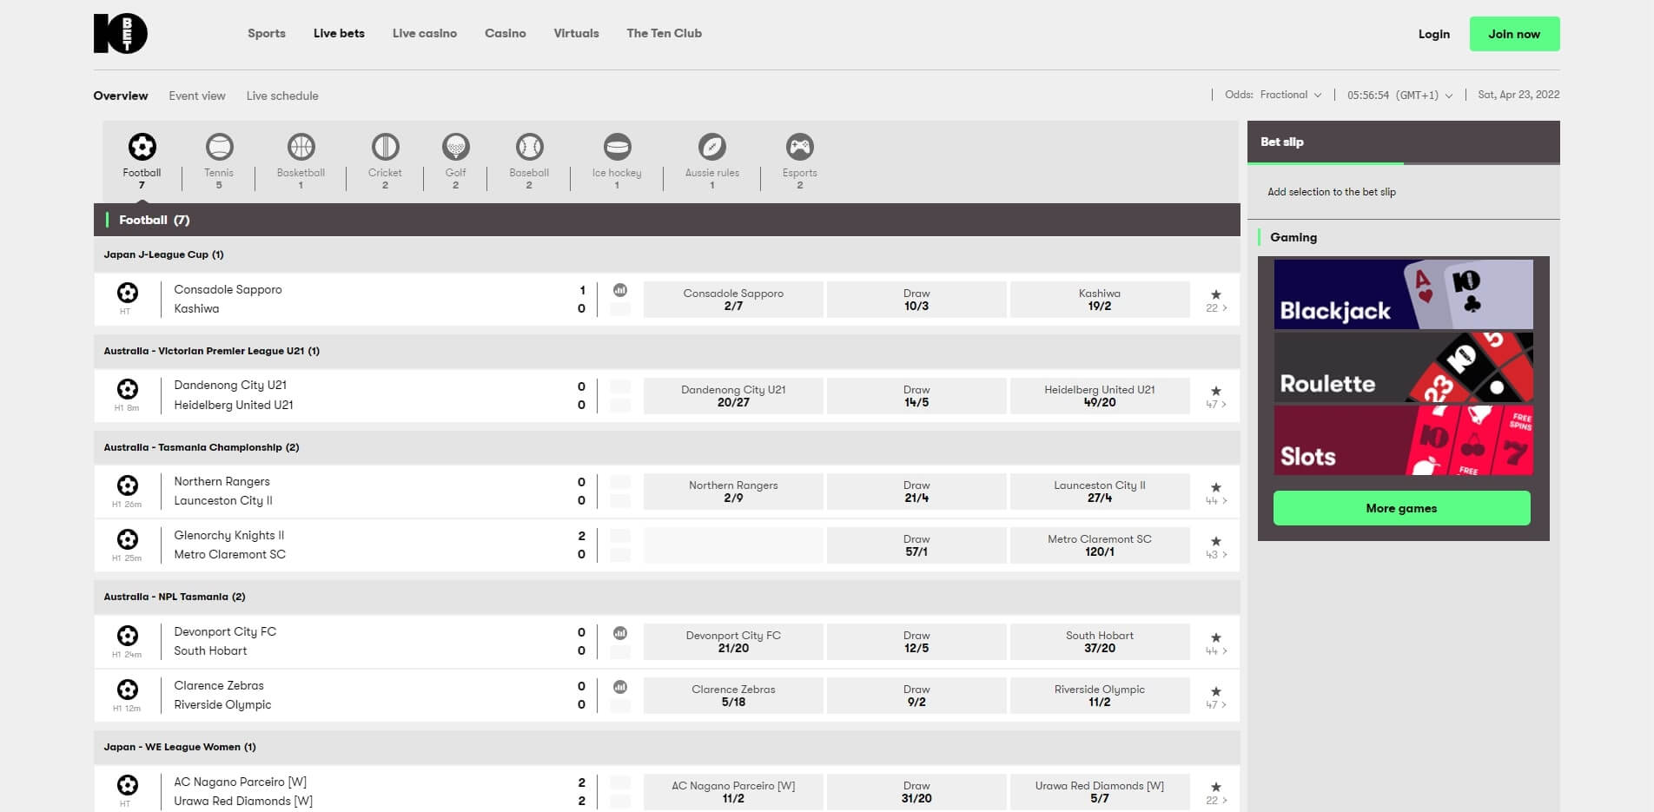Open the Blackjack game thumbnail
This screenshot has height=812, width=1654.
click(1400, 295)
